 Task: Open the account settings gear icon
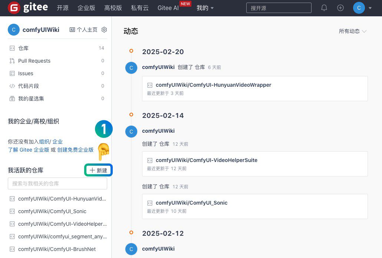click(104, 30)
